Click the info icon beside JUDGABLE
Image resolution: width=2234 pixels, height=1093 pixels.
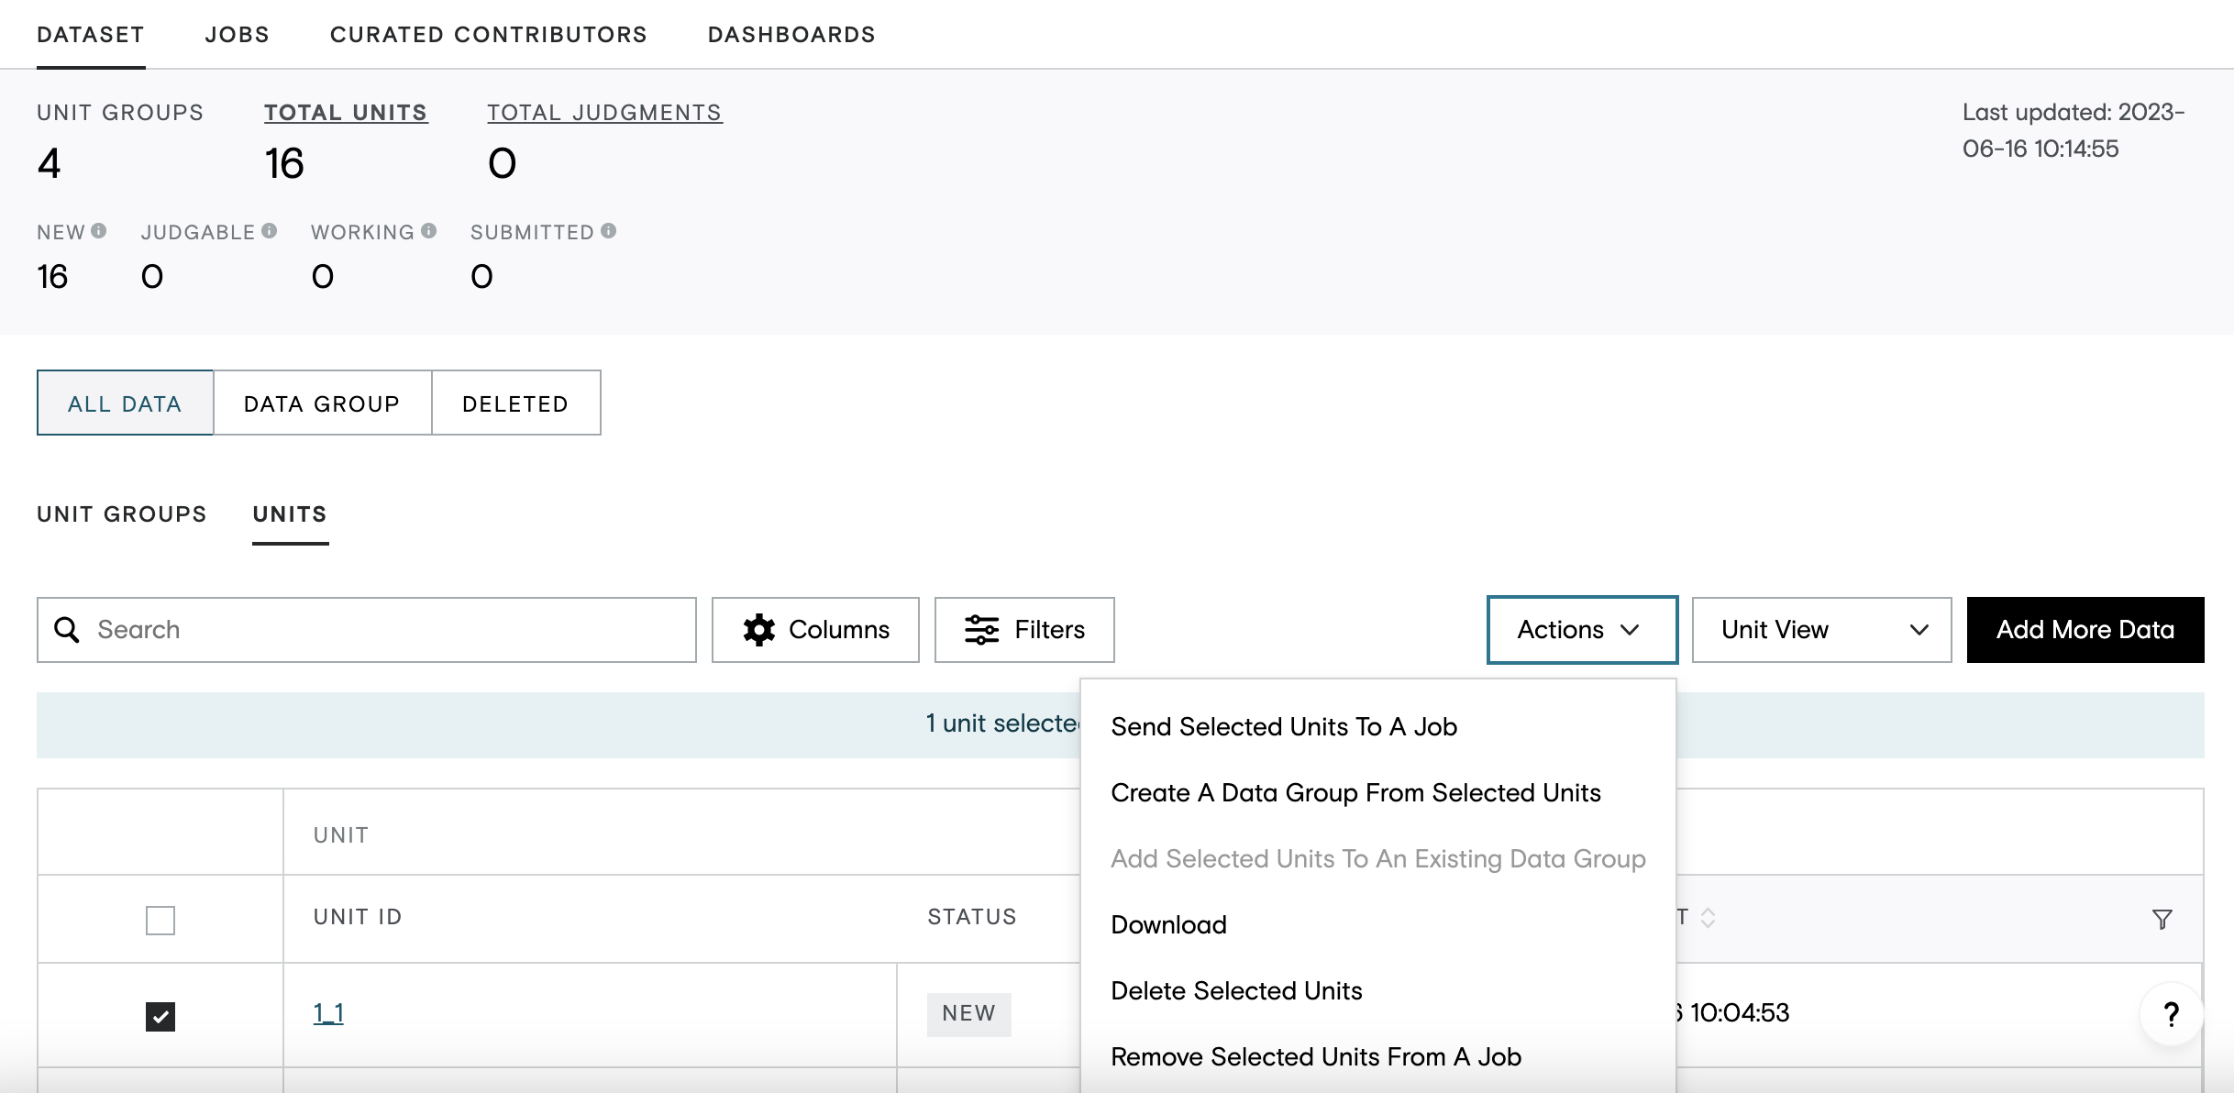pos(270,231)
